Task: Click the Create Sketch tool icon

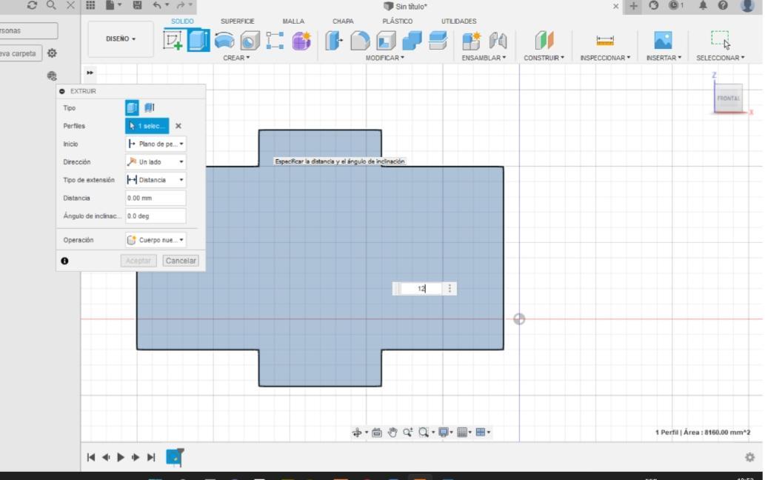Action: point(173,41)
